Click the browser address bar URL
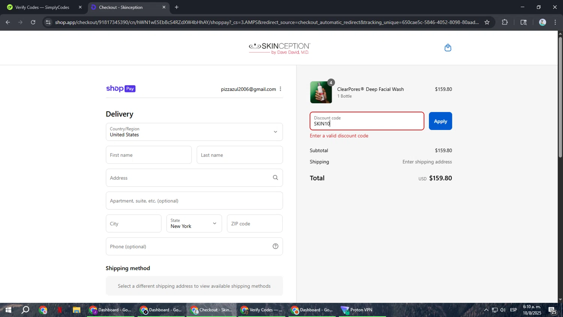 click(x=267, y=22)
